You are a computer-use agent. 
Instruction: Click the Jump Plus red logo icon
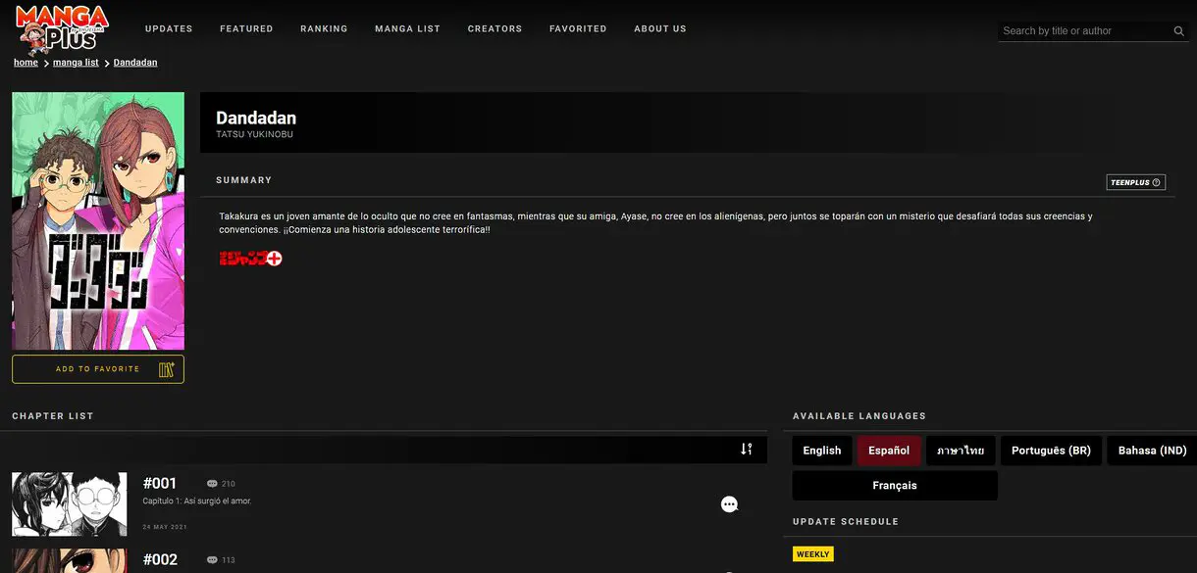(x=250, y=259)
